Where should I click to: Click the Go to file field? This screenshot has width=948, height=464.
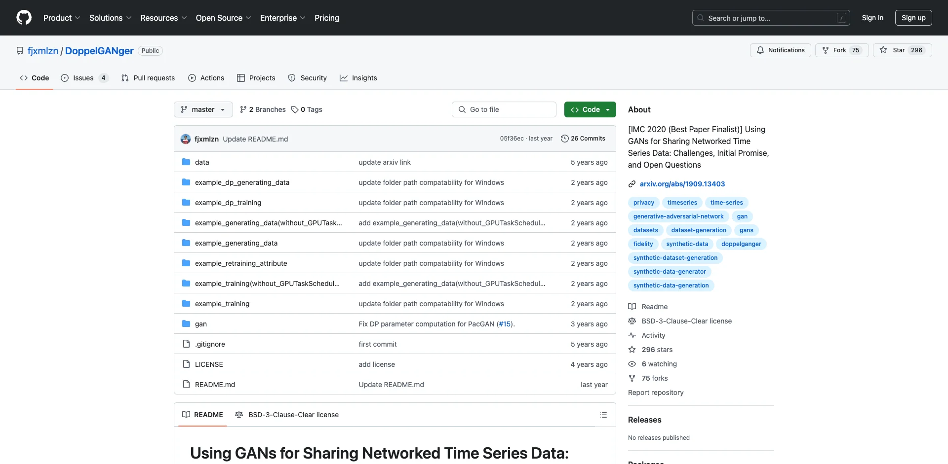point(504,109)
